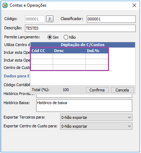The image size is (141, 153).
Task: Click the Histórico Baixa text area
Action: [x=84, y=106]
